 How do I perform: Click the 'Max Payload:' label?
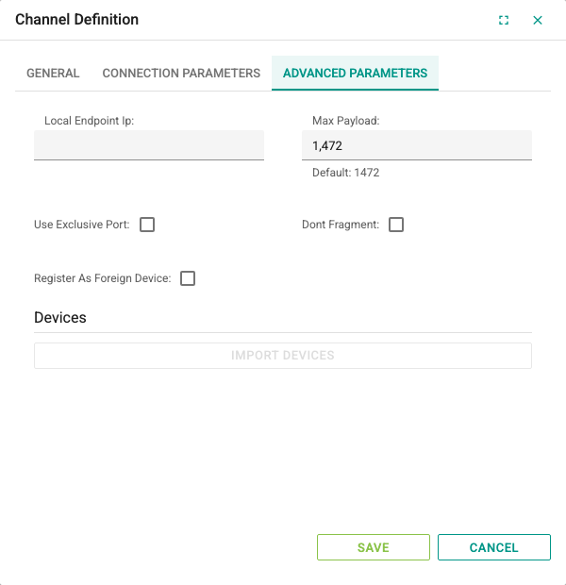345,121
